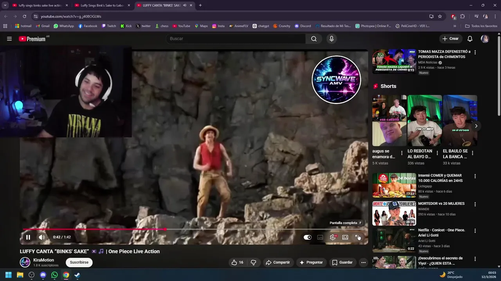The width and height of the screenshot is (501, 281).
Task: Open YouTube account avatar menu
Action: coord(485,39)
